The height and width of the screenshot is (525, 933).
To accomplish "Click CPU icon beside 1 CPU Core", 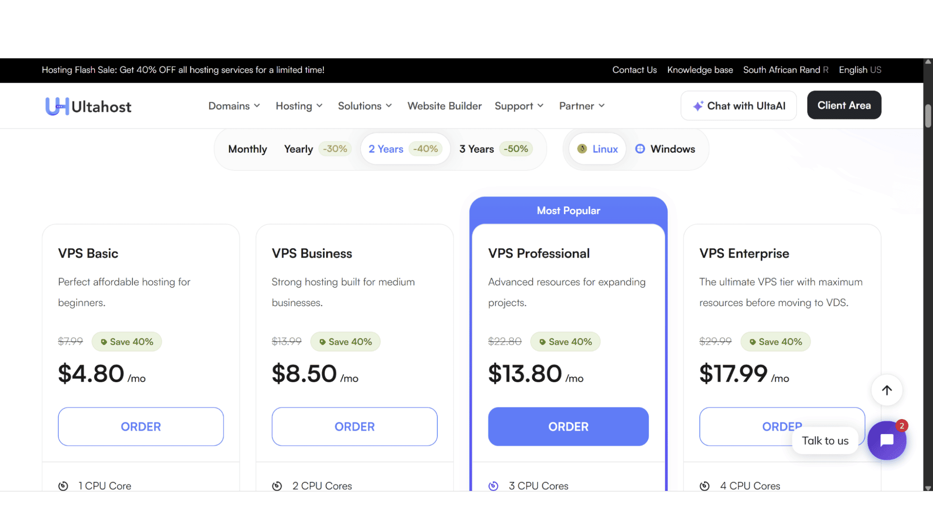I will tap(63, 486).
